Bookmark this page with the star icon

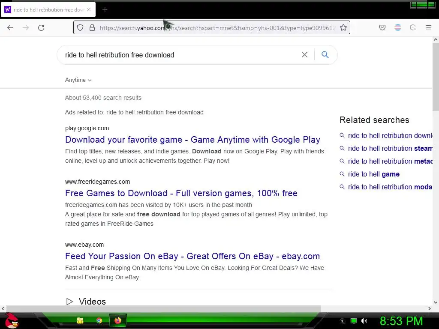343,27
